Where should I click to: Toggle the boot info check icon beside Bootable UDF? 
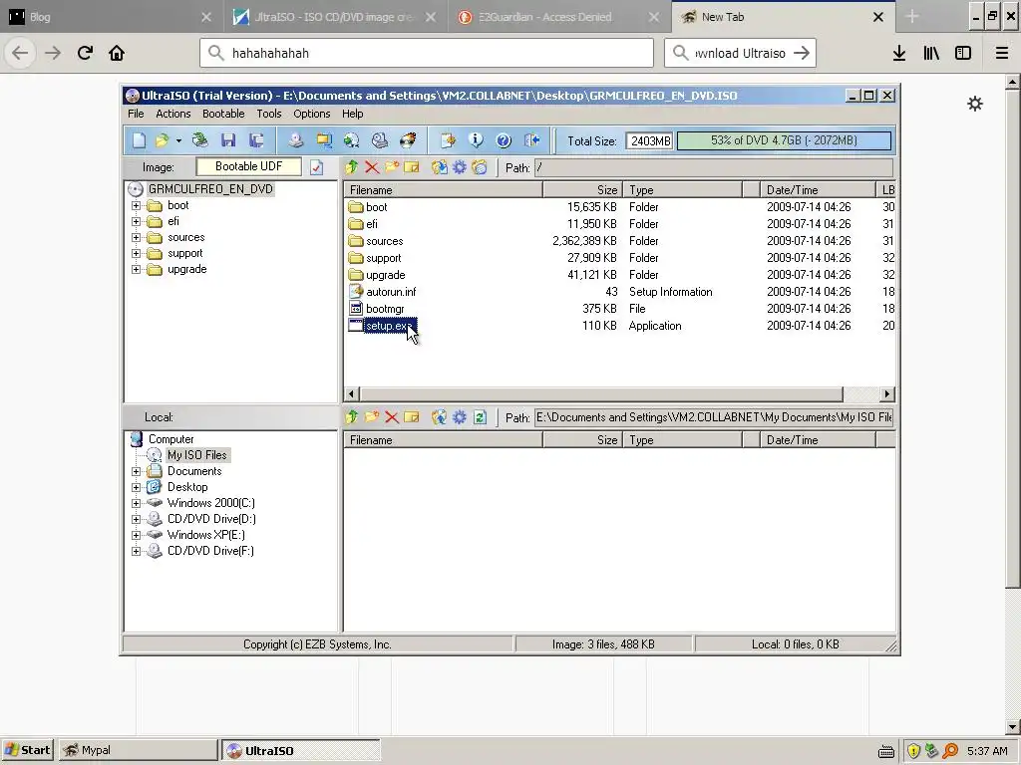pos(316,167)
